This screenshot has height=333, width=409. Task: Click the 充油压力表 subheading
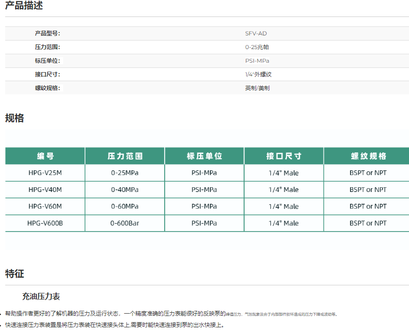(x=41, y=297)
